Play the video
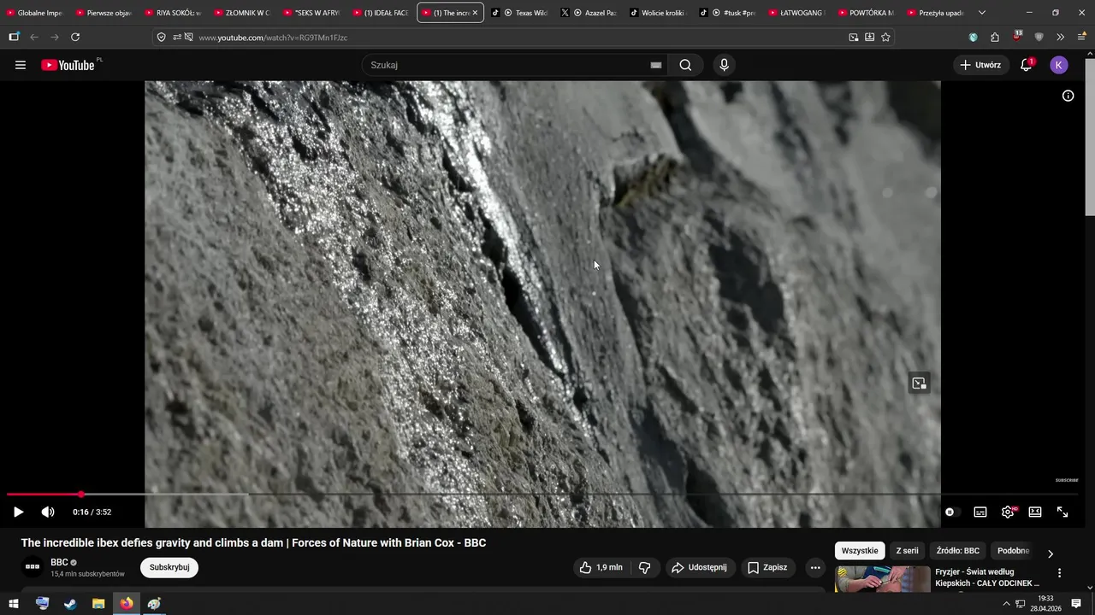 coord(18,512)
